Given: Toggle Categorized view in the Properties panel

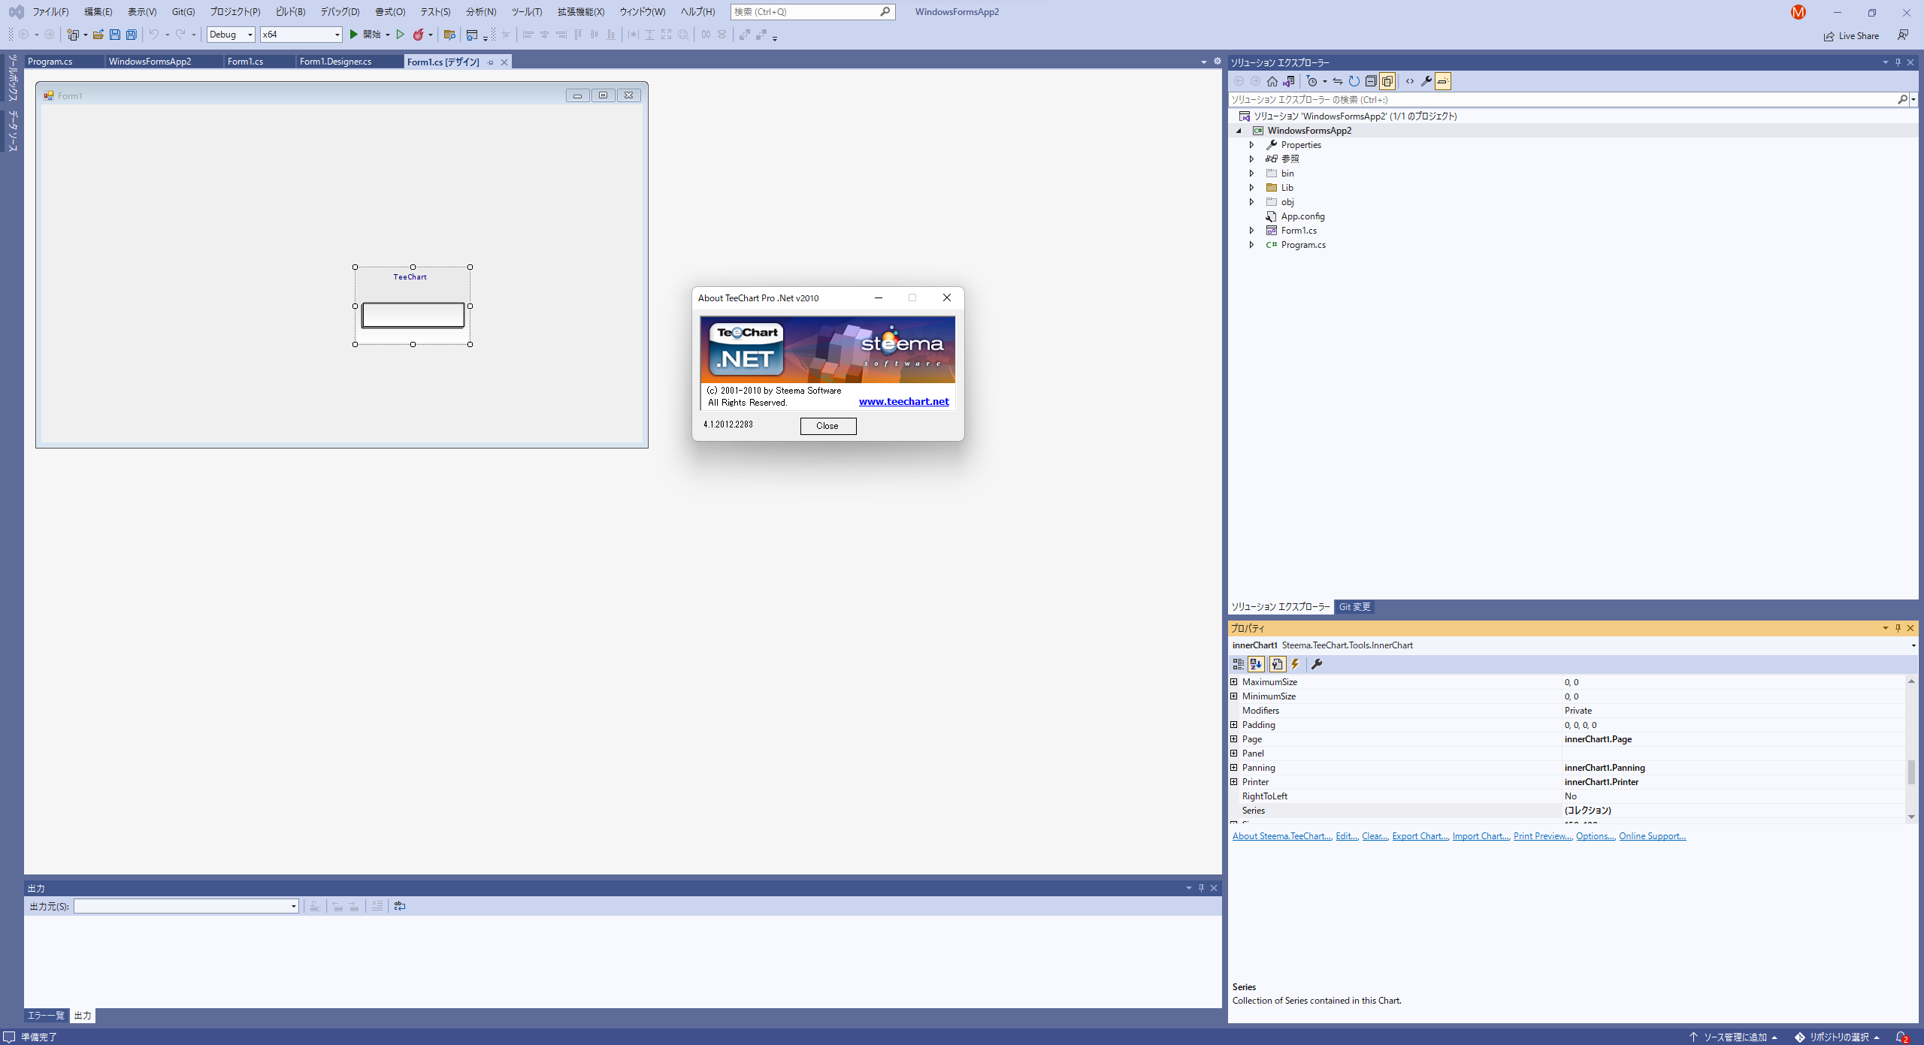Looking at the screenshot, I should click(1238, 664).
